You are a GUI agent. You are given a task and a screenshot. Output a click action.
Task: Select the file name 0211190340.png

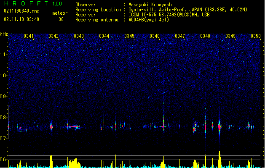(x=21, y=11)
